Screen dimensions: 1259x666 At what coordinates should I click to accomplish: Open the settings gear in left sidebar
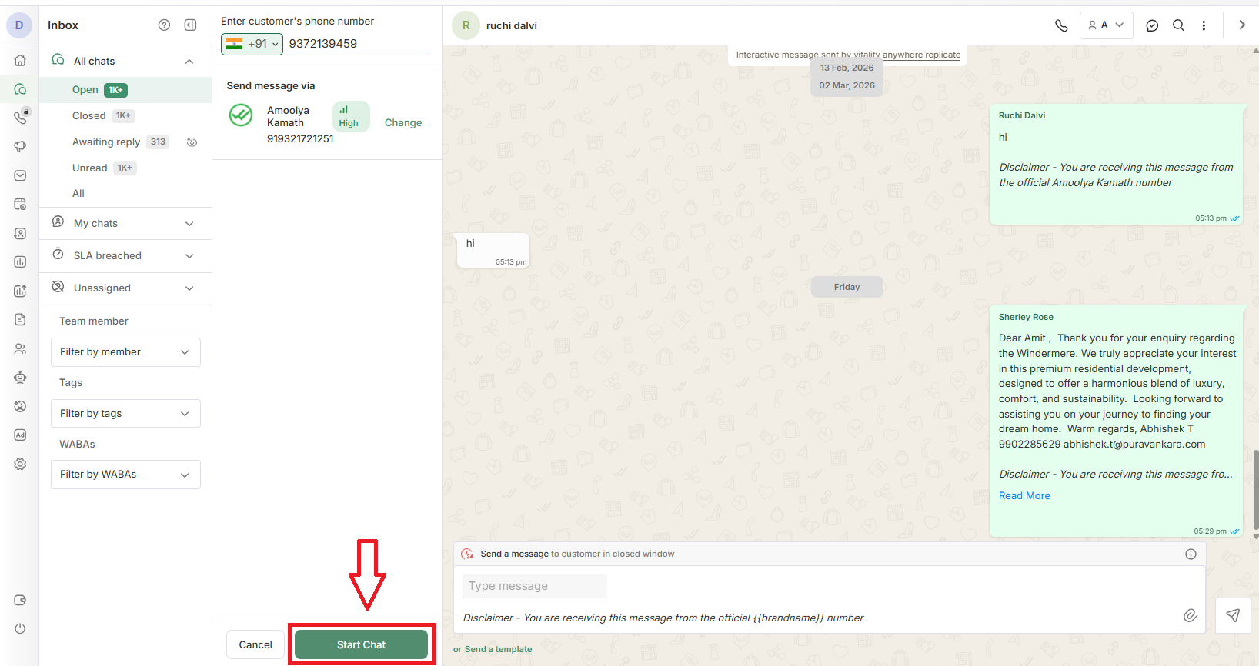20,465
